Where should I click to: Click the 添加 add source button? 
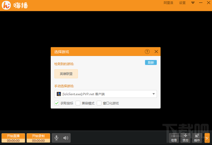(186, 138)
